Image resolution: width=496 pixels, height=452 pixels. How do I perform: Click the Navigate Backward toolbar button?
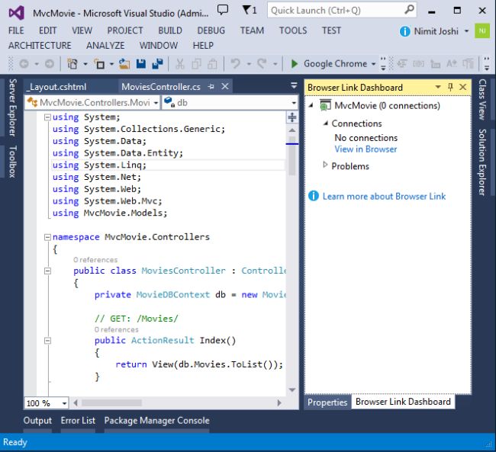point(24,64)
